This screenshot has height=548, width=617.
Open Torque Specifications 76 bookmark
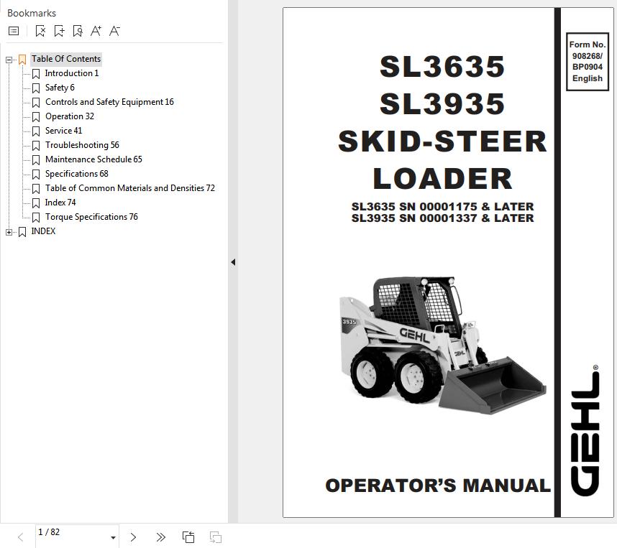pos(91,217)
